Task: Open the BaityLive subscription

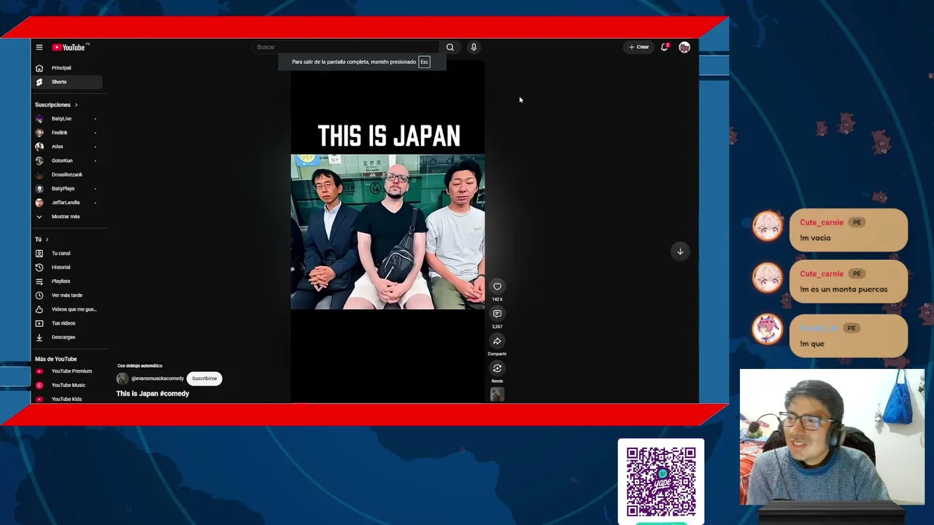Action: [x=67, y=119]
